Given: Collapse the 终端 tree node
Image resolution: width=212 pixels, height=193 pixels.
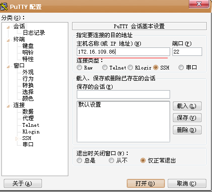Looking at the screenshot, I should click(x=8, y=41).
